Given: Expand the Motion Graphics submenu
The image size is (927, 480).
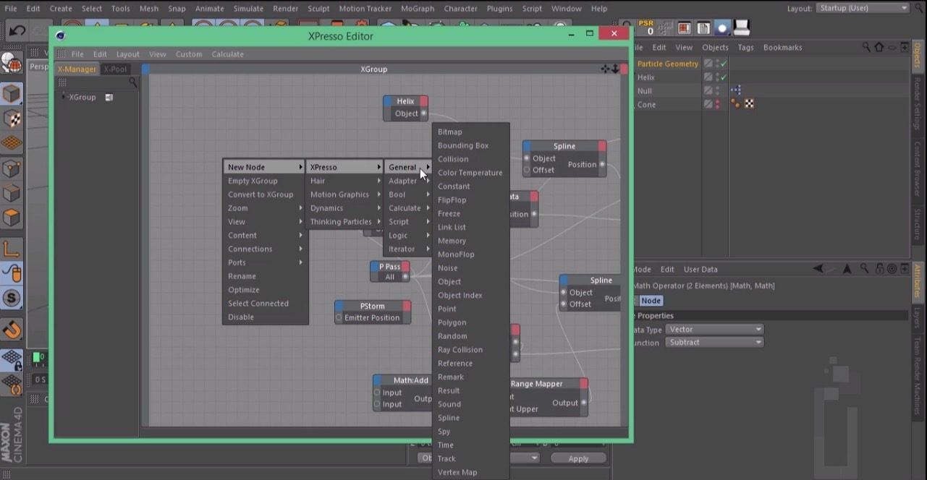Looking at the screenshot, I should tap(344, 194).
